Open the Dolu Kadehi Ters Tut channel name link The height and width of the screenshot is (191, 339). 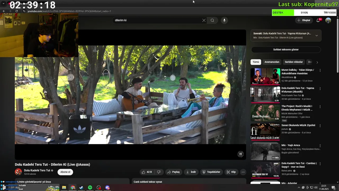tap(37, 170)
